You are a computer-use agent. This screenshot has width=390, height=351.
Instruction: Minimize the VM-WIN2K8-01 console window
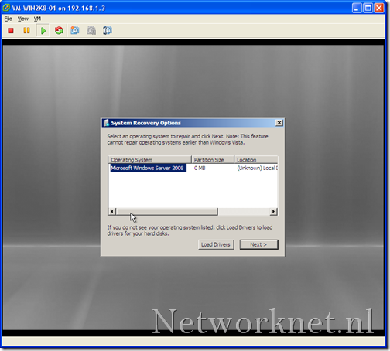(x=357, y=8)
